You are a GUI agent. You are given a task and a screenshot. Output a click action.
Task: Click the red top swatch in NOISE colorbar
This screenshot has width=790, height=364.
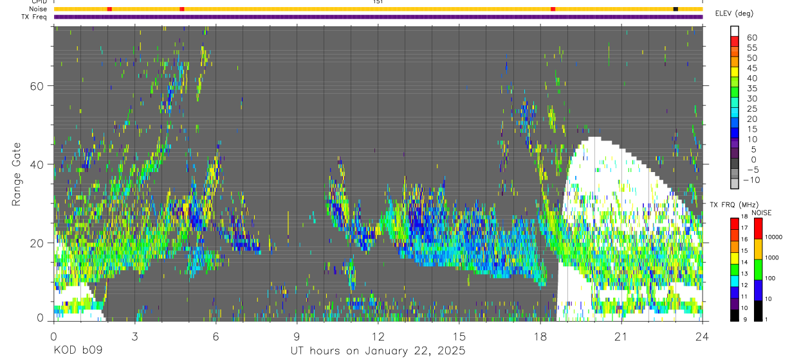tap(758, 229)
